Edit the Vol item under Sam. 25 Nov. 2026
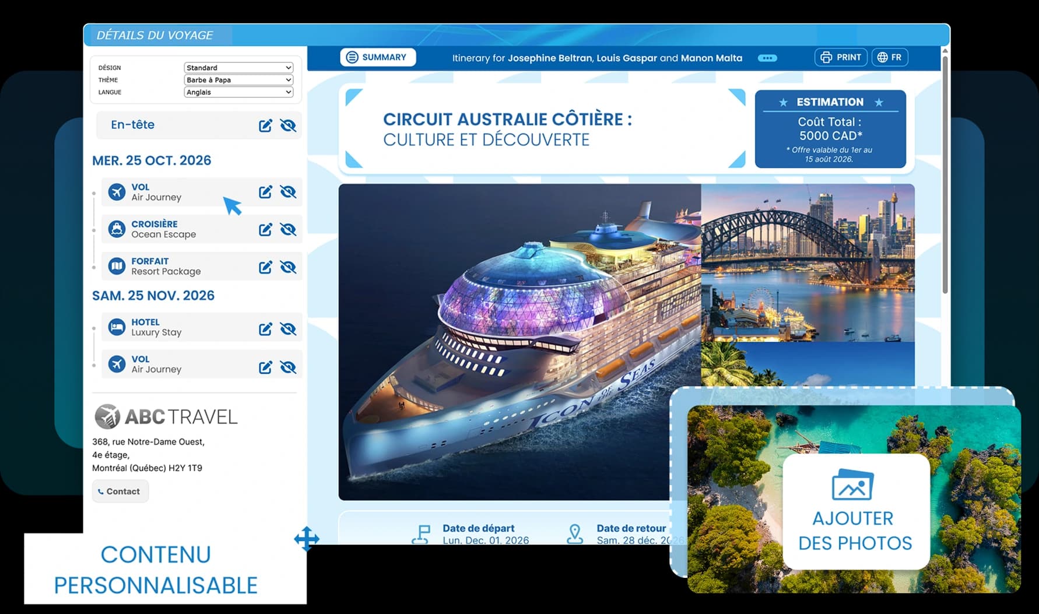 click(265, 367)
